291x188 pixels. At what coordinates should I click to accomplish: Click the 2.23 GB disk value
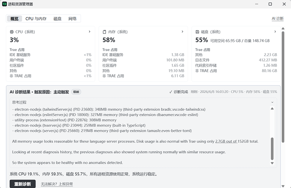pyautogui.click(x=270, y=55)
